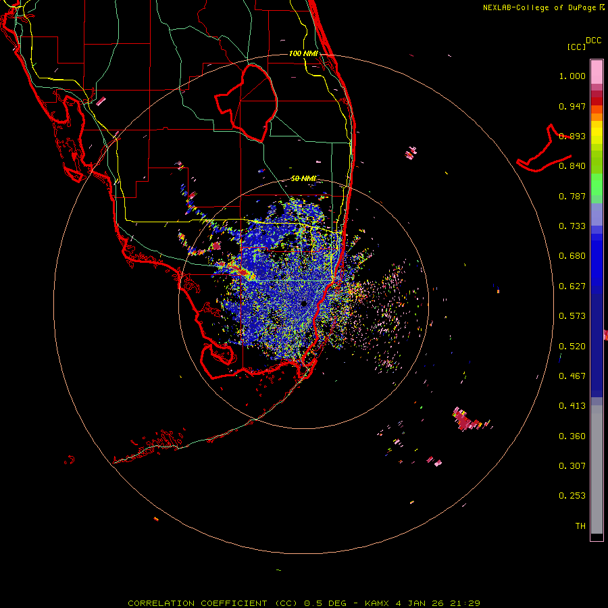Click the 0.413 color scale label
This screenshot has height=608, width=608.
point(572,406)
